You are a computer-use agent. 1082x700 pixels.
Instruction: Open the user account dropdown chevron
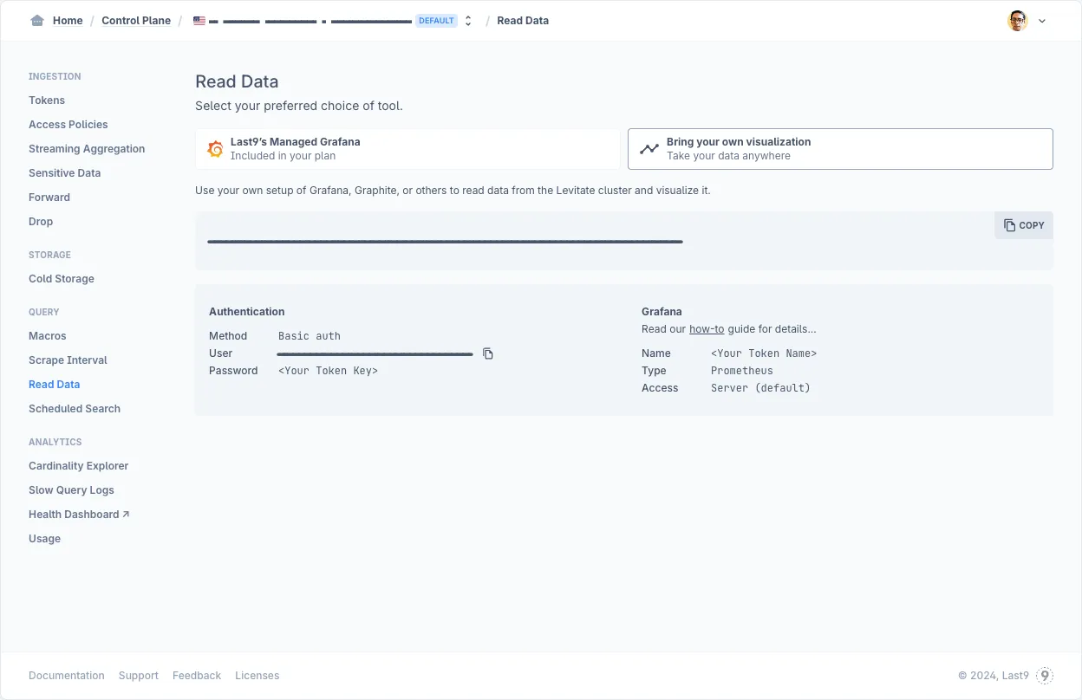1042,22
